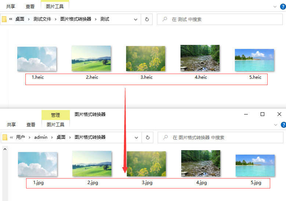Click the file name 5.heic
286x201 pixels.
tap(255, 77)
